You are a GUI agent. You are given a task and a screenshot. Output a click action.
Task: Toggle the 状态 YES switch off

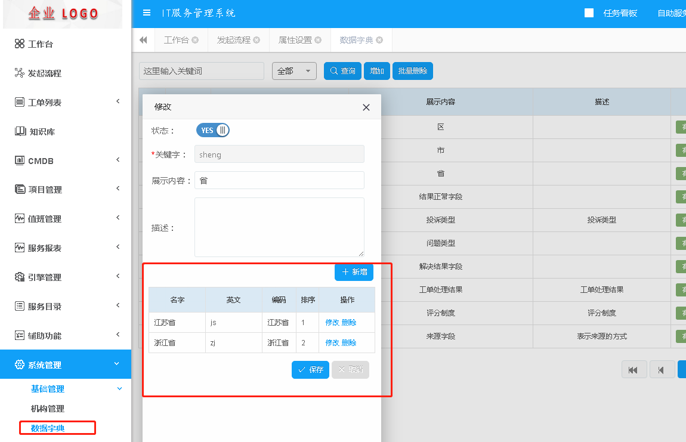click(x=213, y=130)
